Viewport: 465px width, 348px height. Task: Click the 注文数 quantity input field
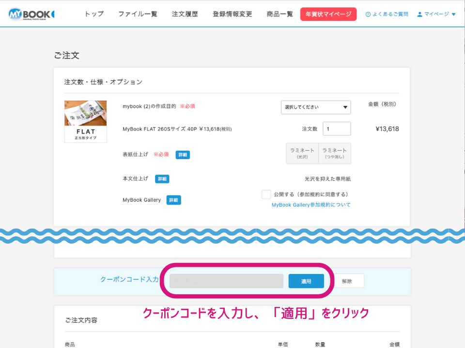(x=337, y=129)
